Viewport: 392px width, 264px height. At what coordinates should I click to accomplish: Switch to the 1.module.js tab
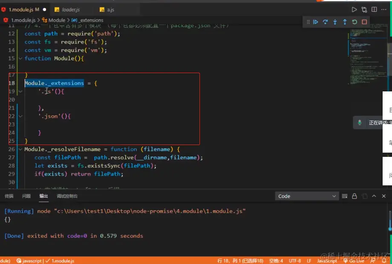pos(24,9)
